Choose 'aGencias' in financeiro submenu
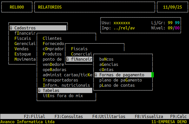Viewport: 189px width, 124px height. [x=109, y=65]
